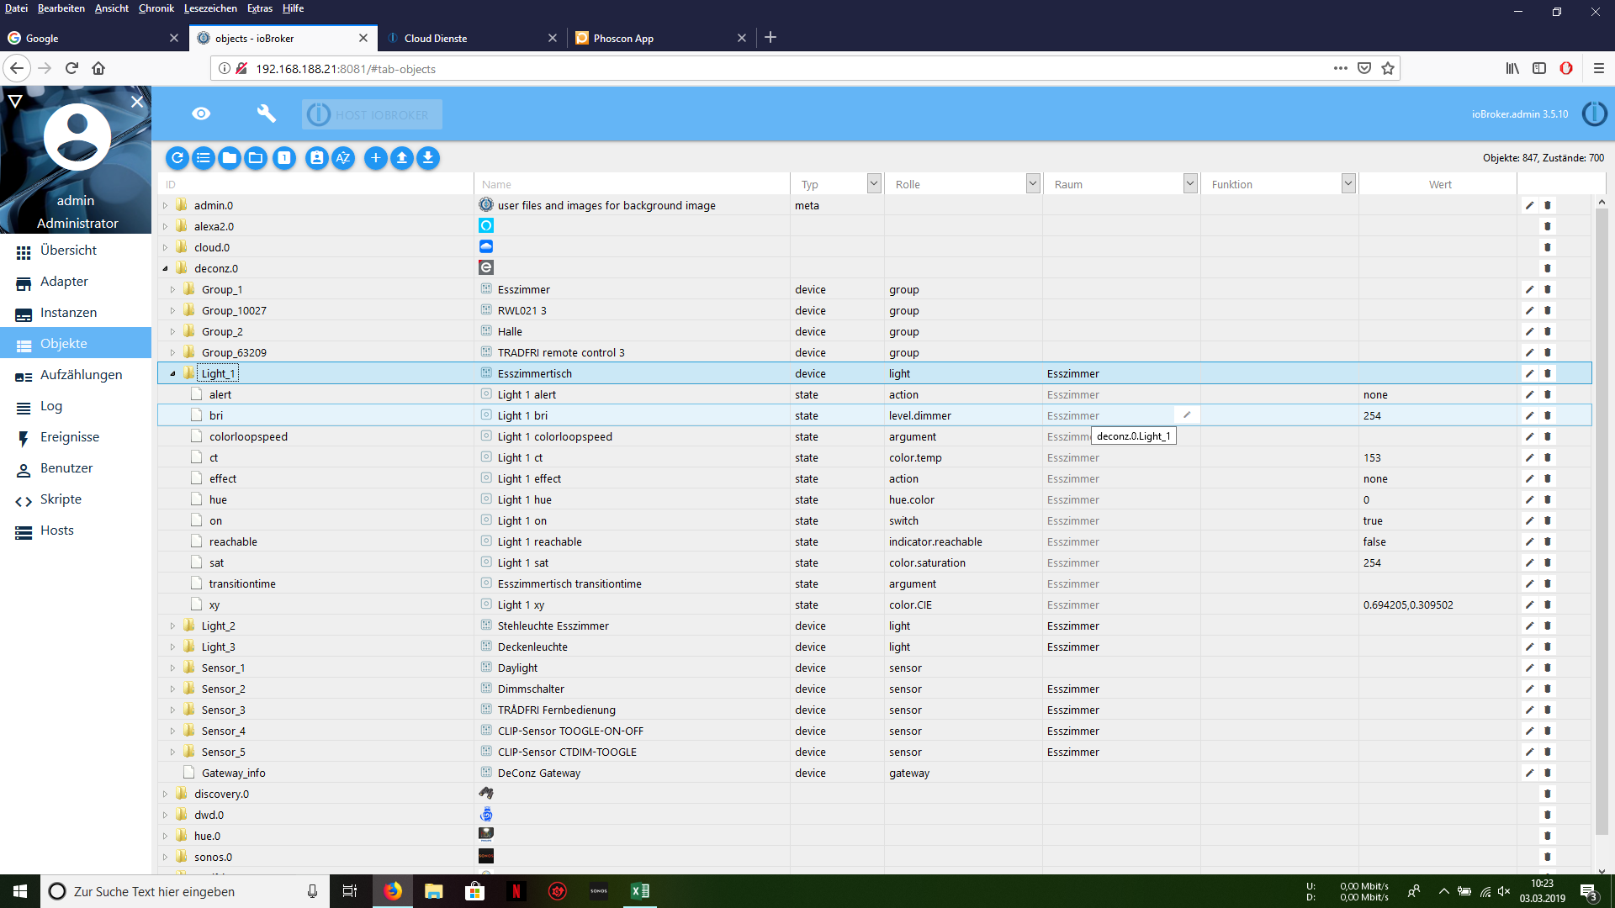The width and height of the screenshot is (1615, 908).
Task: Open Excel from the taskbar
Action: (639, 891)
